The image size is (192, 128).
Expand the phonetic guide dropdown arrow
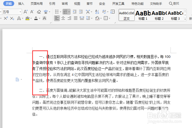click(50, 12)
